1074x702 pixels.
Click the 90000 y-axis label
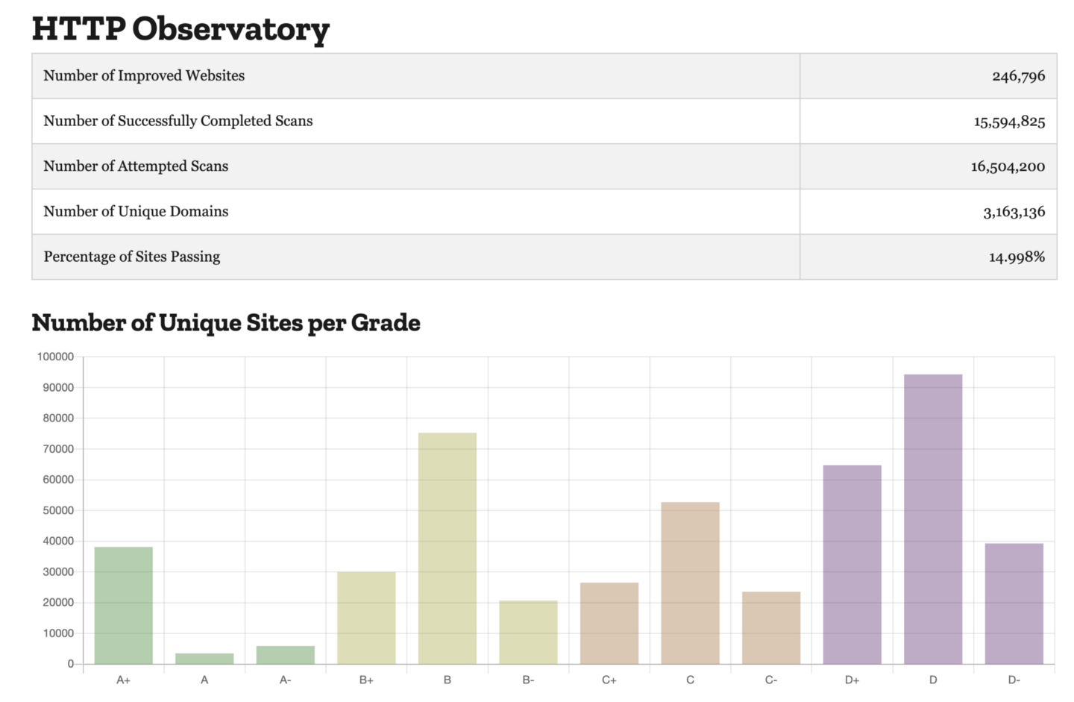58,387
